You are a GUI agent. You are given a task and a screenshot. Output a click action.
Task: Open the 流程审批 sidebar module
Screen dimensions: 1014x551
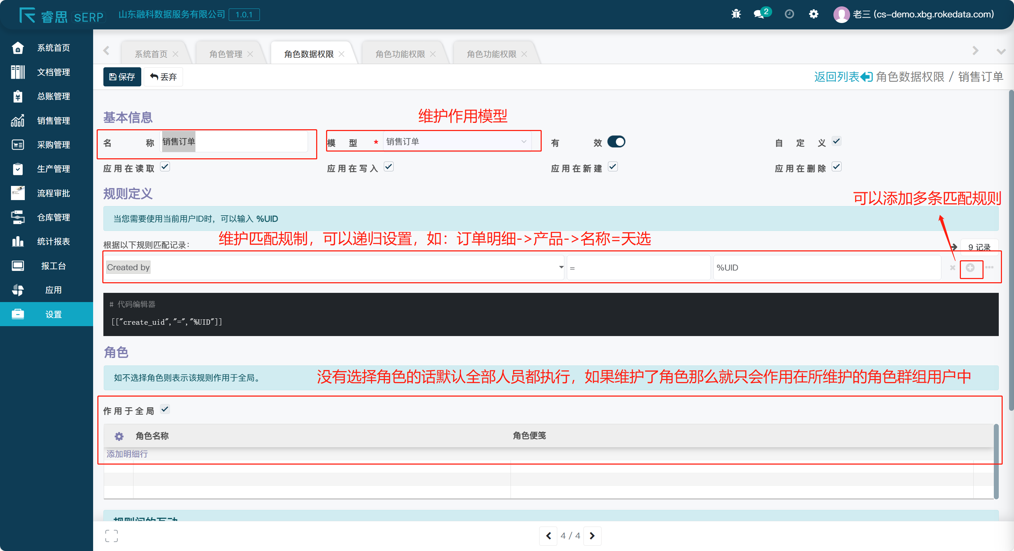click(x=46, y=193)
